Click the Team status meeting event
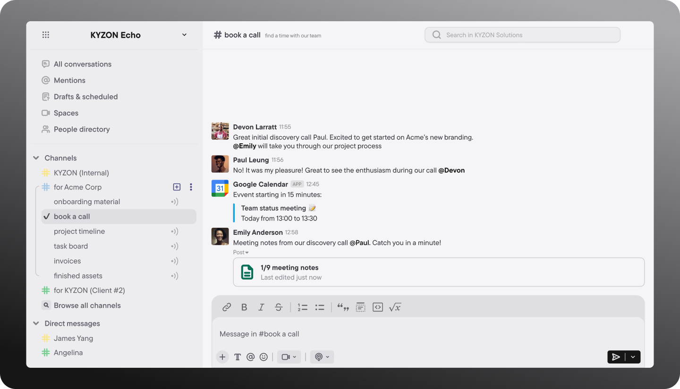The width and height of the screenshot is (680, 389). 273,208
